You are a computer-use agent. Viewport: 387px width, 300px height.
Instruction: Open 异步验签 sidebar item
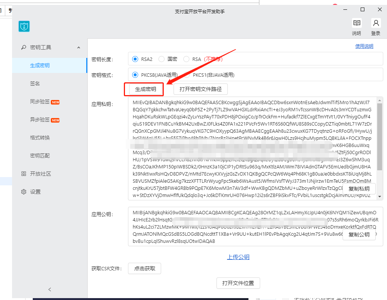point(50,120)
